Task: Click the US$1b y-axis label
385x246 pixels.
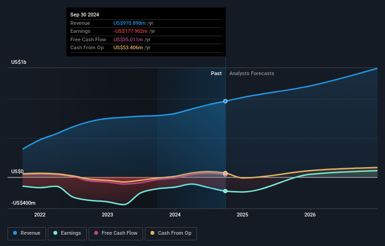Action: pyautogui.click(x=19, y=62)
